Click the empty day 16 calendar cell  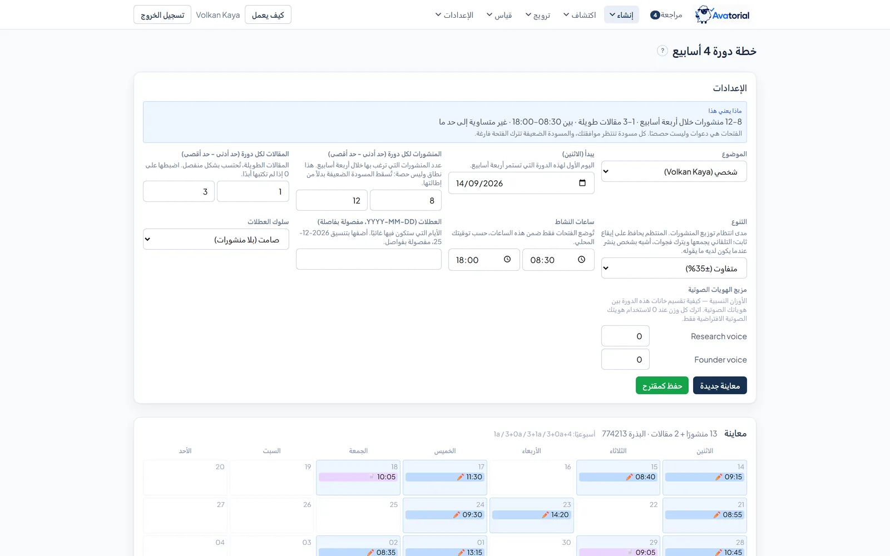532,478
